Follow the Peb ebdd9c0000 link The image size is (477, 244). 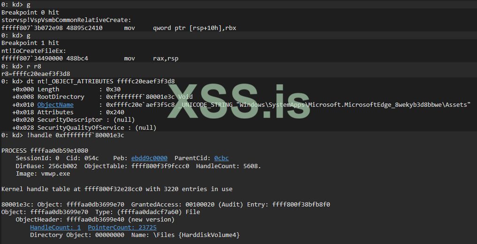click(x=149, y=158)
